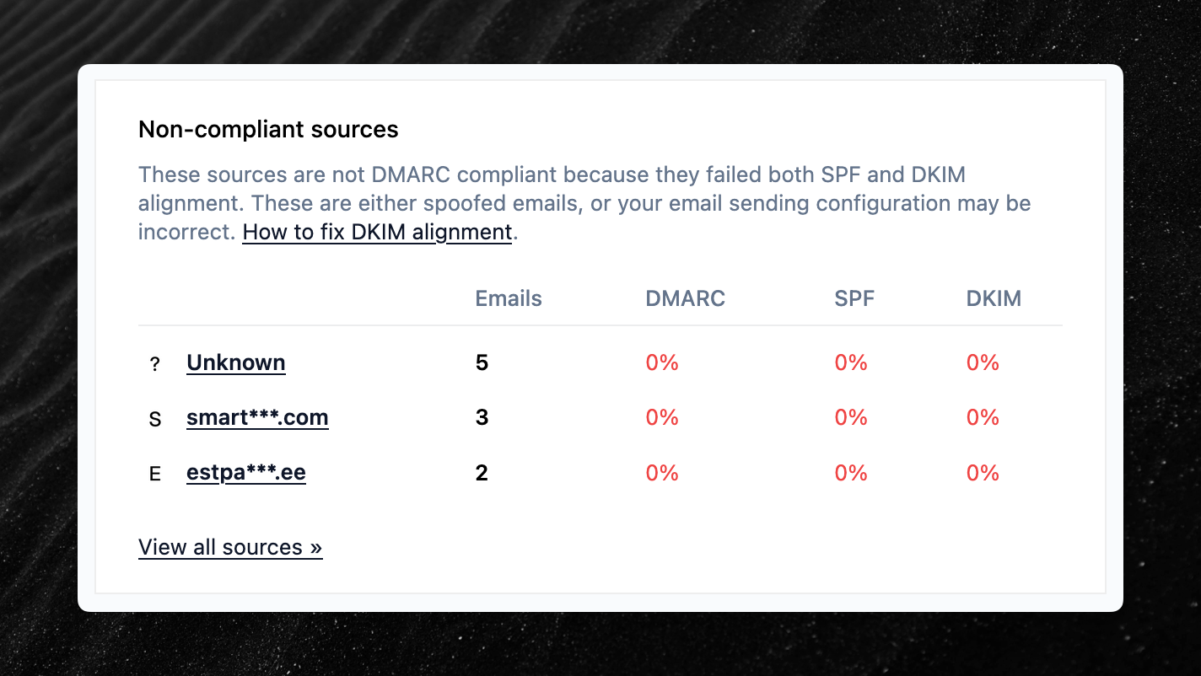1201x676 pixels.
Task: Click the 0% DMARC value for Unknown
Action: point(661,362)
